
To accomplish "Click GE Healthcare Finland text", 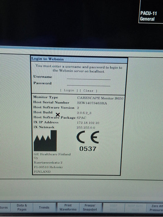I will click(x=52, y=154).
